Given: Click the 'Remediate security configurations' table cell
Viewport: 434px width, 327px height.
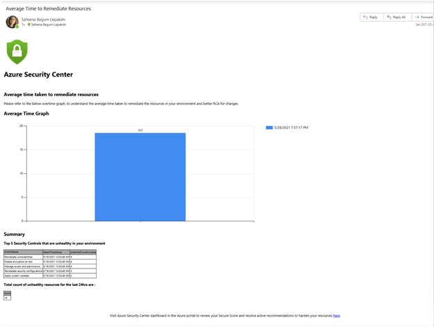Looking at the screenshot, I should click(x=23, y=271).
